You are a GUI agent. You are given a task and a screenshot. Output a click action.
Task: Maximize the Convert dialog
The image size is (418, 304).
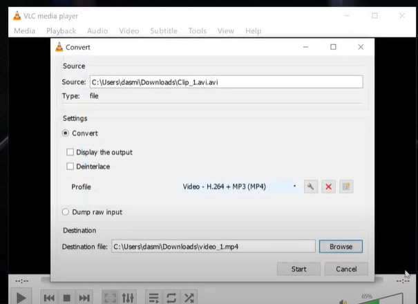click(x=333, y=47)
